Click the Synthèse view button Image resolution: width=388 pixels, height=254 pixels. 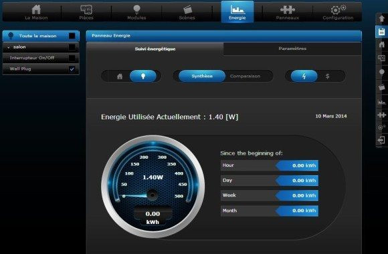point(202,76)
